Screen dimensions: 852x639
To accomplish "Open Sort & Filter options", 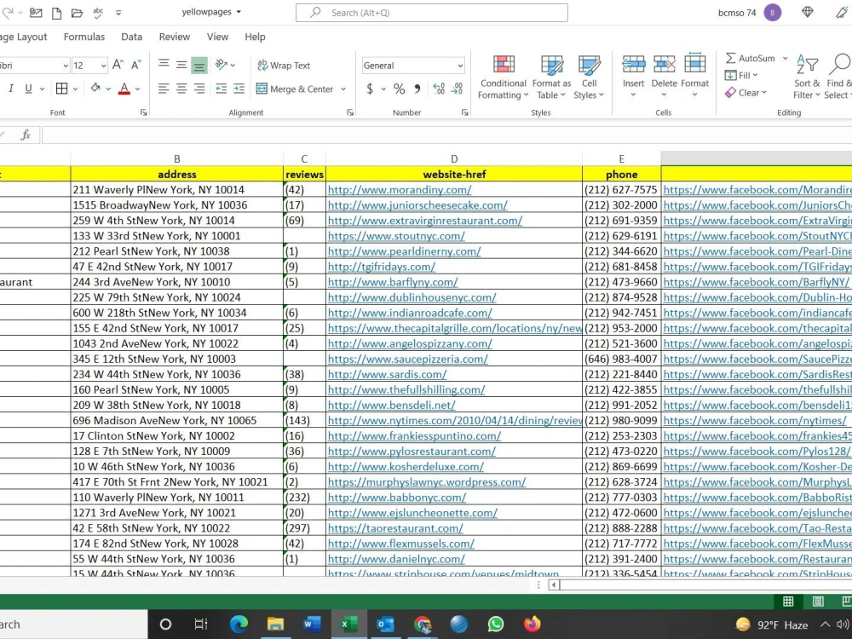I will point(807,76).
